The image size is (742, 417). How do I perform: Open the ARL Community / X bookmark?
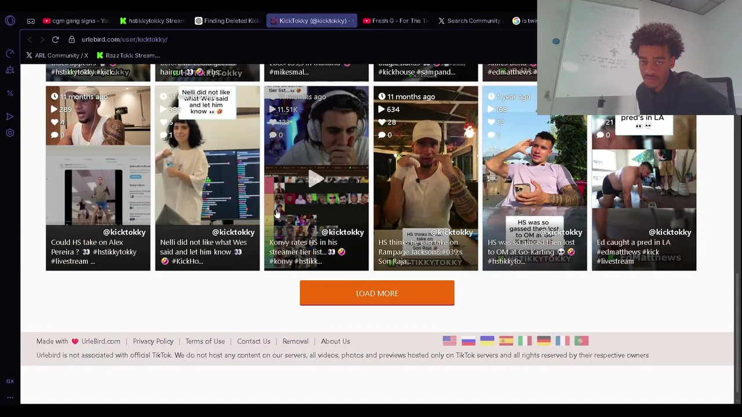(x=57, y=56)
